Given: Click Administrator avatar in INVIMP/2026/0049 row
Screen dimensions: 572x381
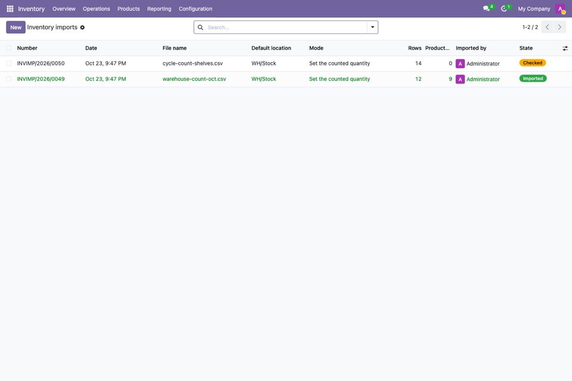Looking at the screenshot, I should coord(460,79).
